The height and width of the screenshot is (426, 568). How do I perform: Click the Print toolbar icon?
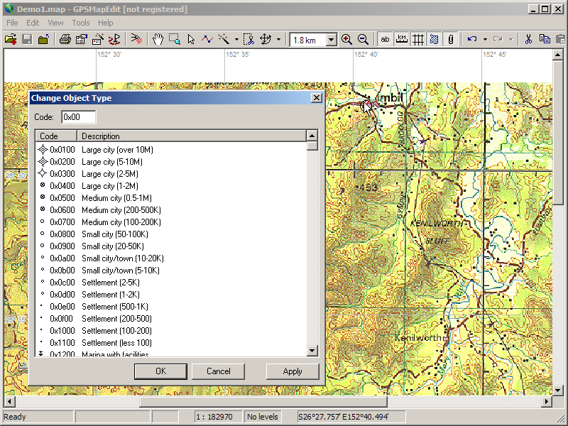pos(65,40)
